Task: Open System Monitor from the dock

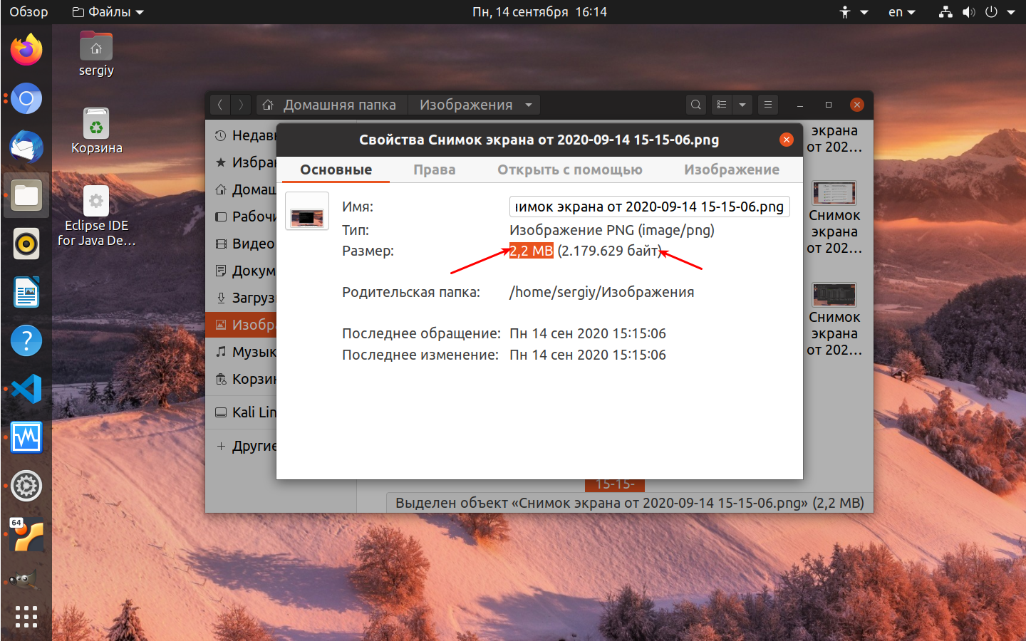Action: [26, 437]
